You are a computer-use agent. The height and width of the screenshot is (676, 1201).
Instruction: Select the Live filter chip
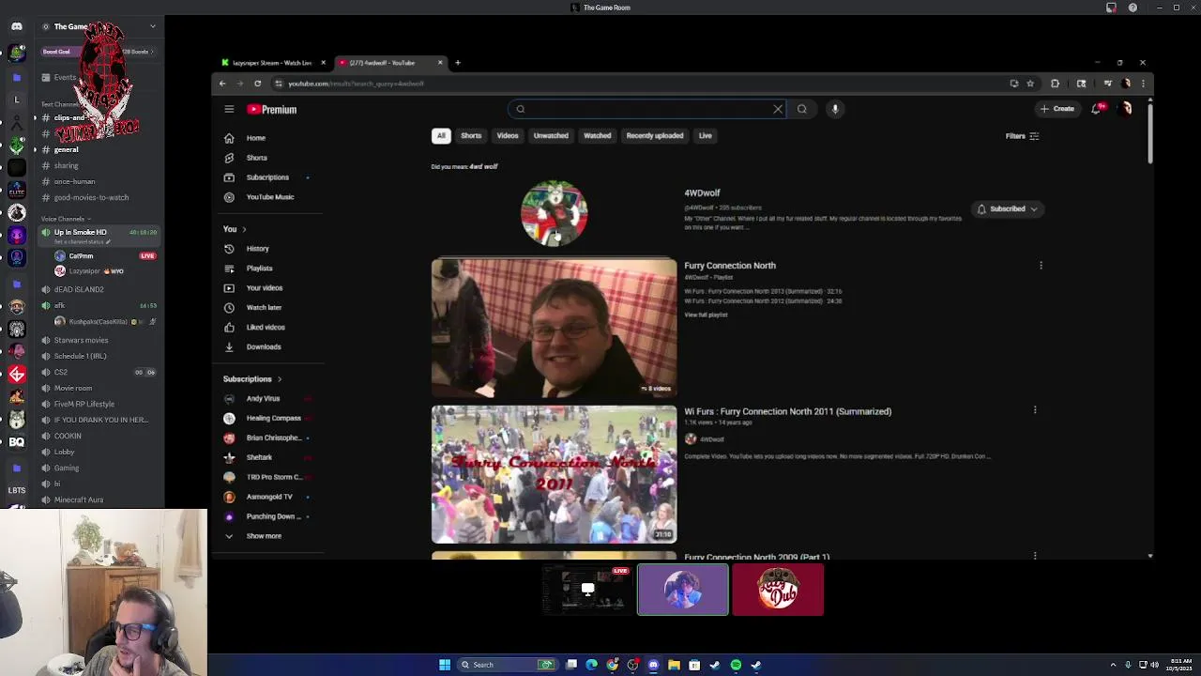[705, 136]
